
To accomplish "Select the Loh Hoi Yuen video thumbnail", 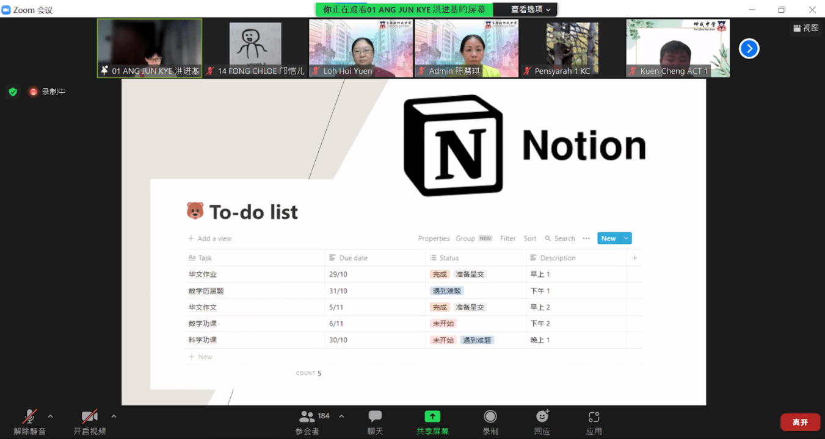I will pos(361,48).
